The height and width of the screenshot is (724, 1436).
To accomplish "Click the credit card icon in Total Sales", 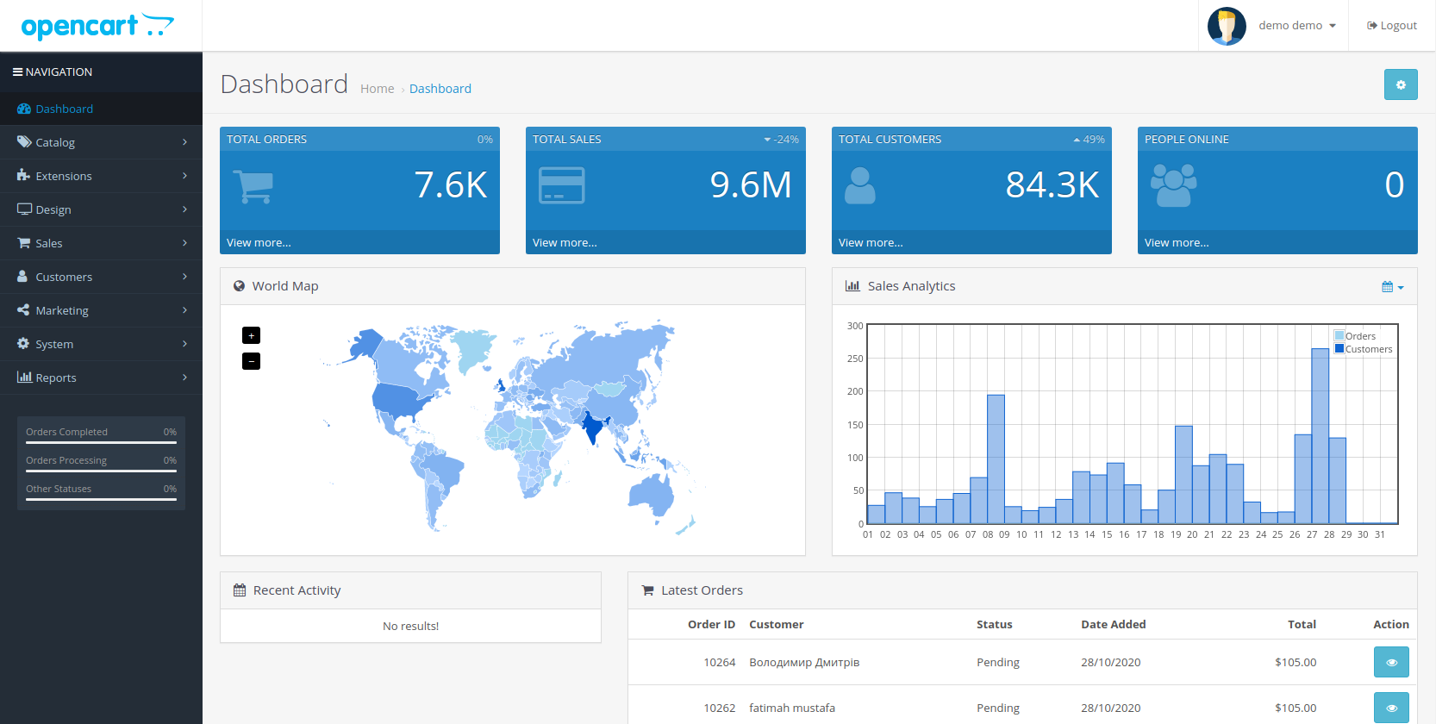I will click(x=561, y=185).
